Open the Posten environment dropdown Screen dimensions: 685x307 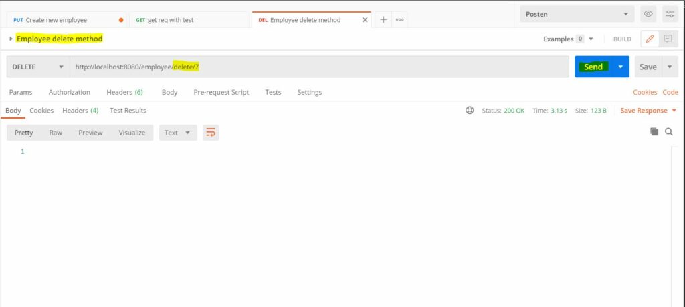coord(577,14)
